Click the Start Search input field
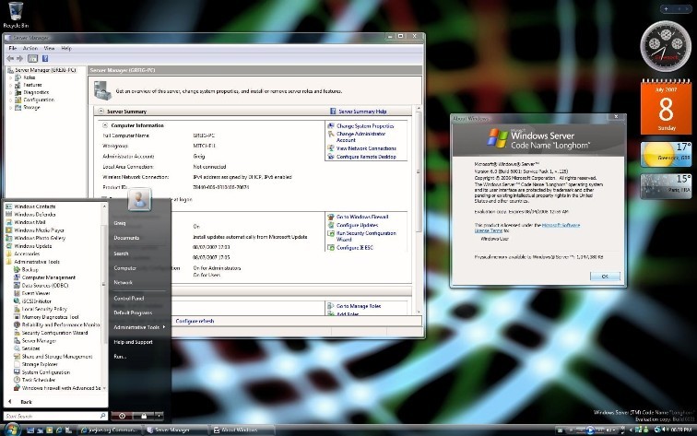 53,416
